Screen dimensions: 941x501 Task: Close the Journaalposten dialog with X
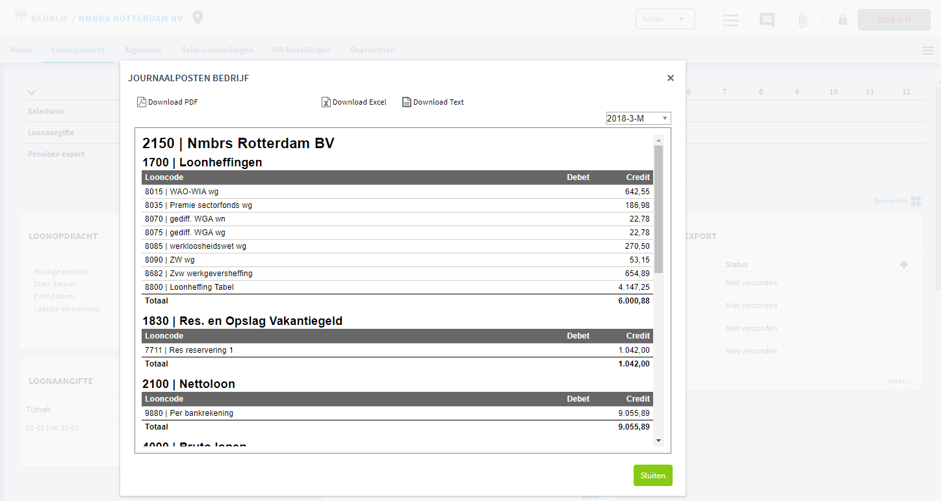(671, 78)
